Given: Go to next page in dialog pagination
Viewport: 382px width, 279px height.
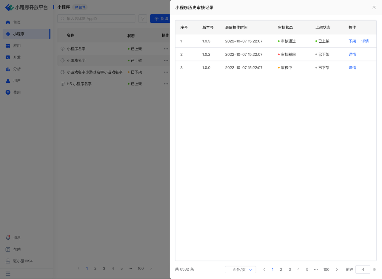Looking at the screenshot, I should click(337, 269).
